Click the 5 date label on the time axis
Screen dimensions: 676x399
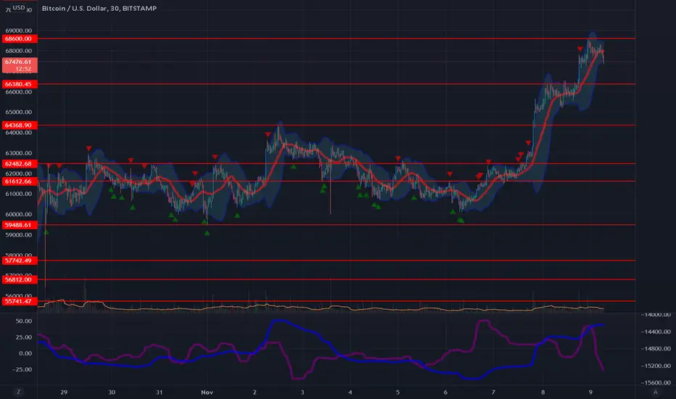pos(397,392)
